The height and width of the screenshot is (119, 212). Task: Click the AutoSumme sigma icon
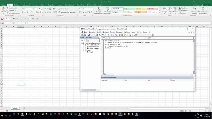click(x=180, y=8)
